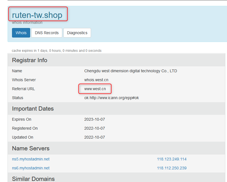The height and width of the screenshot is (182, 227).
Task: Click the cache expires notice text
Action: tap(57, 51)
